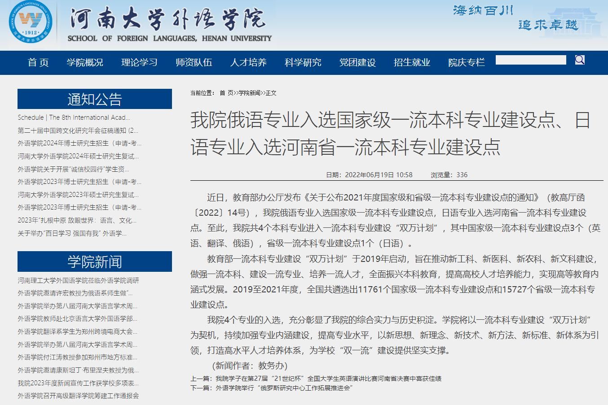Open 诚信校园行 student notice link
The width and height of the screenshot is (608, 405).
point(73,169)
